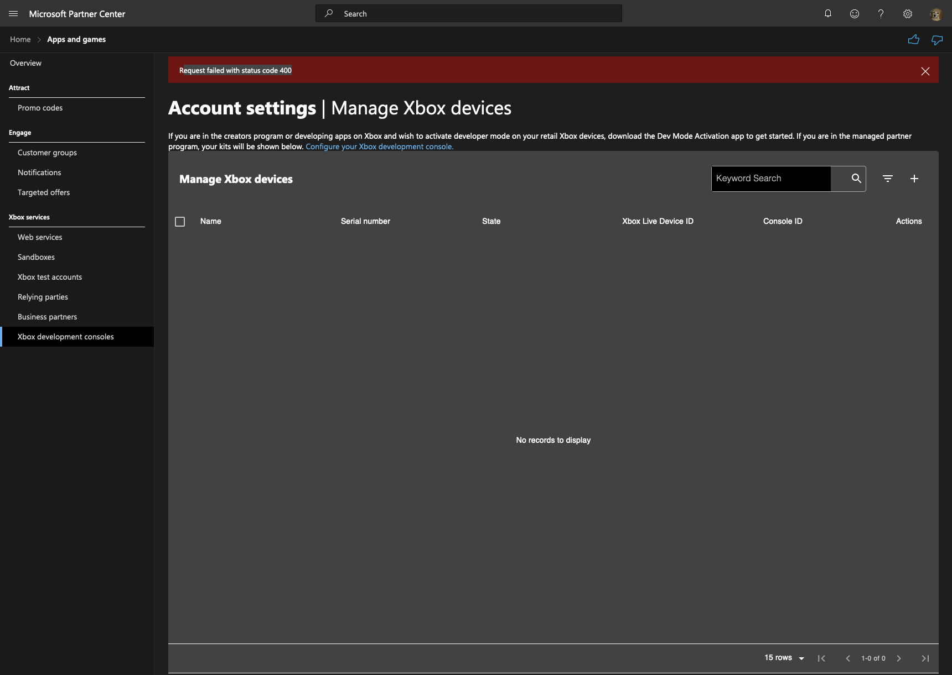Click the Actions column header
This screenshot has width=952, height=675.
(909, 221)
